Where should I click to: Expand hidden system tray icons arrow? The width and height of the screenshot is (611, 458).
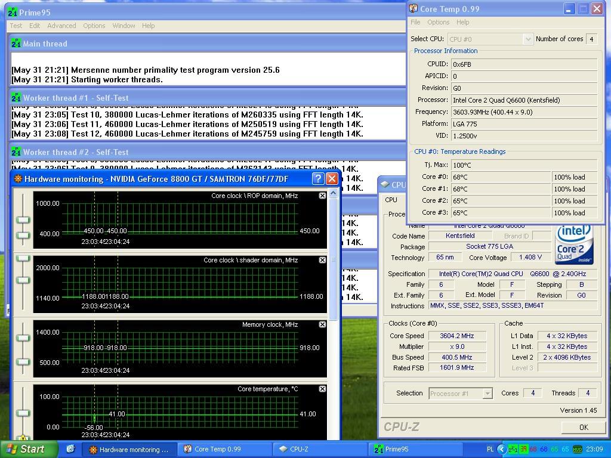[x=502, y=449]
